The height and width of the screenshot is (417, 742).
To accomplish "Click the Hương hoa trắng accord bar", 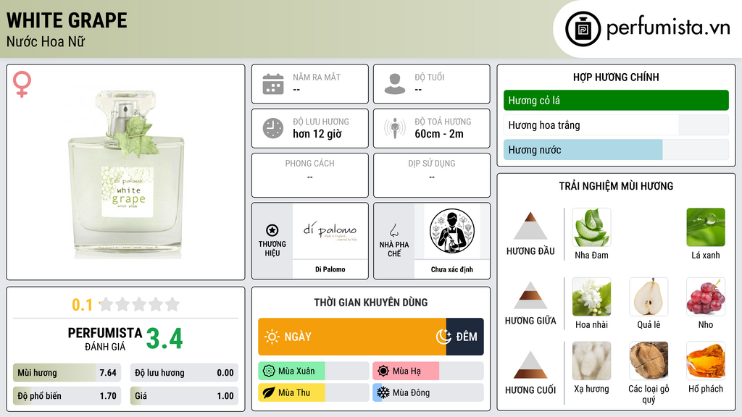I will point(616,125).
